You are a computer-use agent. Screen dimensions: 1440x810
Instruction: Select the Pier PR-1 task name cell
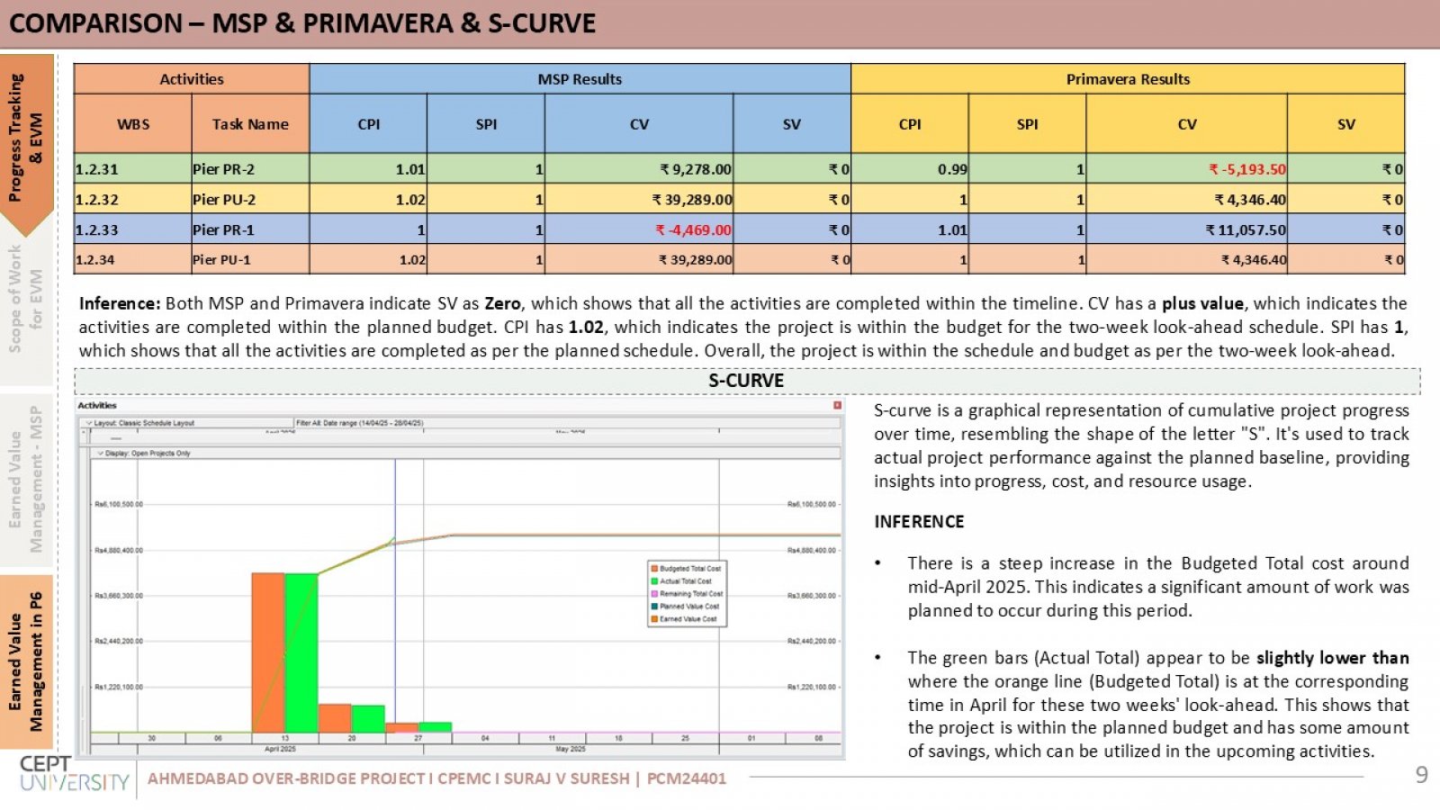coord(250,229)
